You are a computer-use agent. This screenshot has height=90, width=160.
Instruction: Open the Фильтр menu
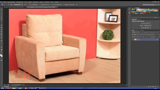pyautogui.click(x=41, y=2)
